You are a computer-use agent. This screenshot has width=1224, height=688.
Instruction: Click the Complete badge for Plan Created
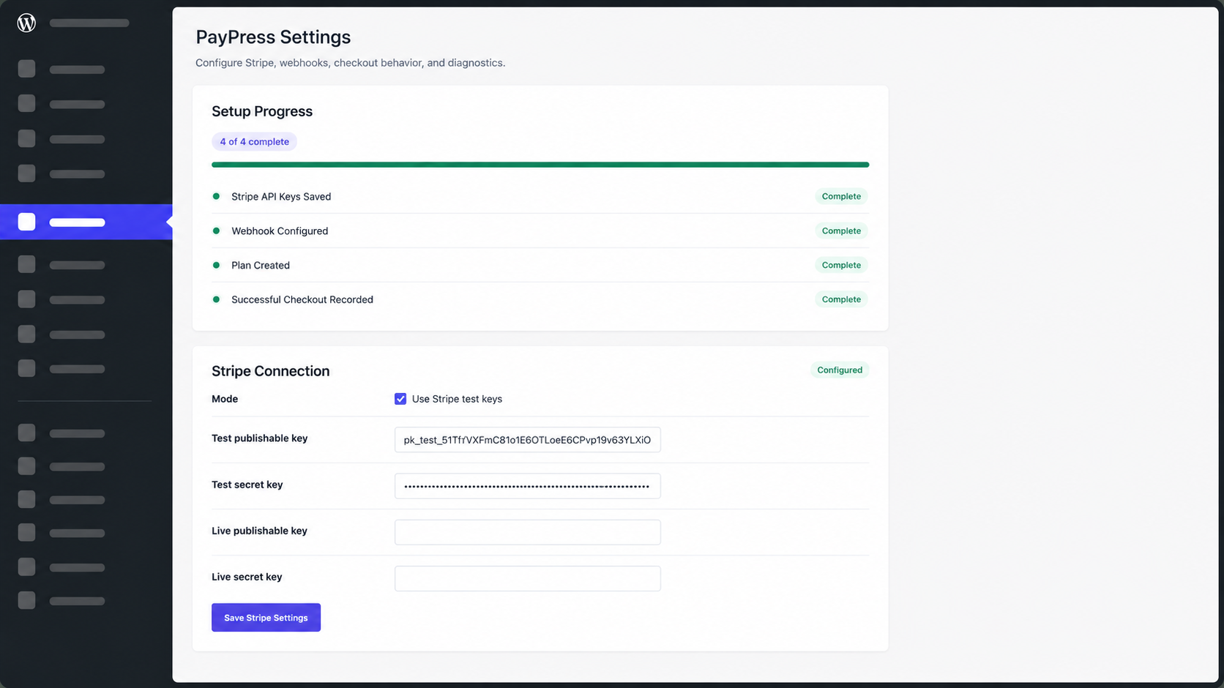click(841, 265)
